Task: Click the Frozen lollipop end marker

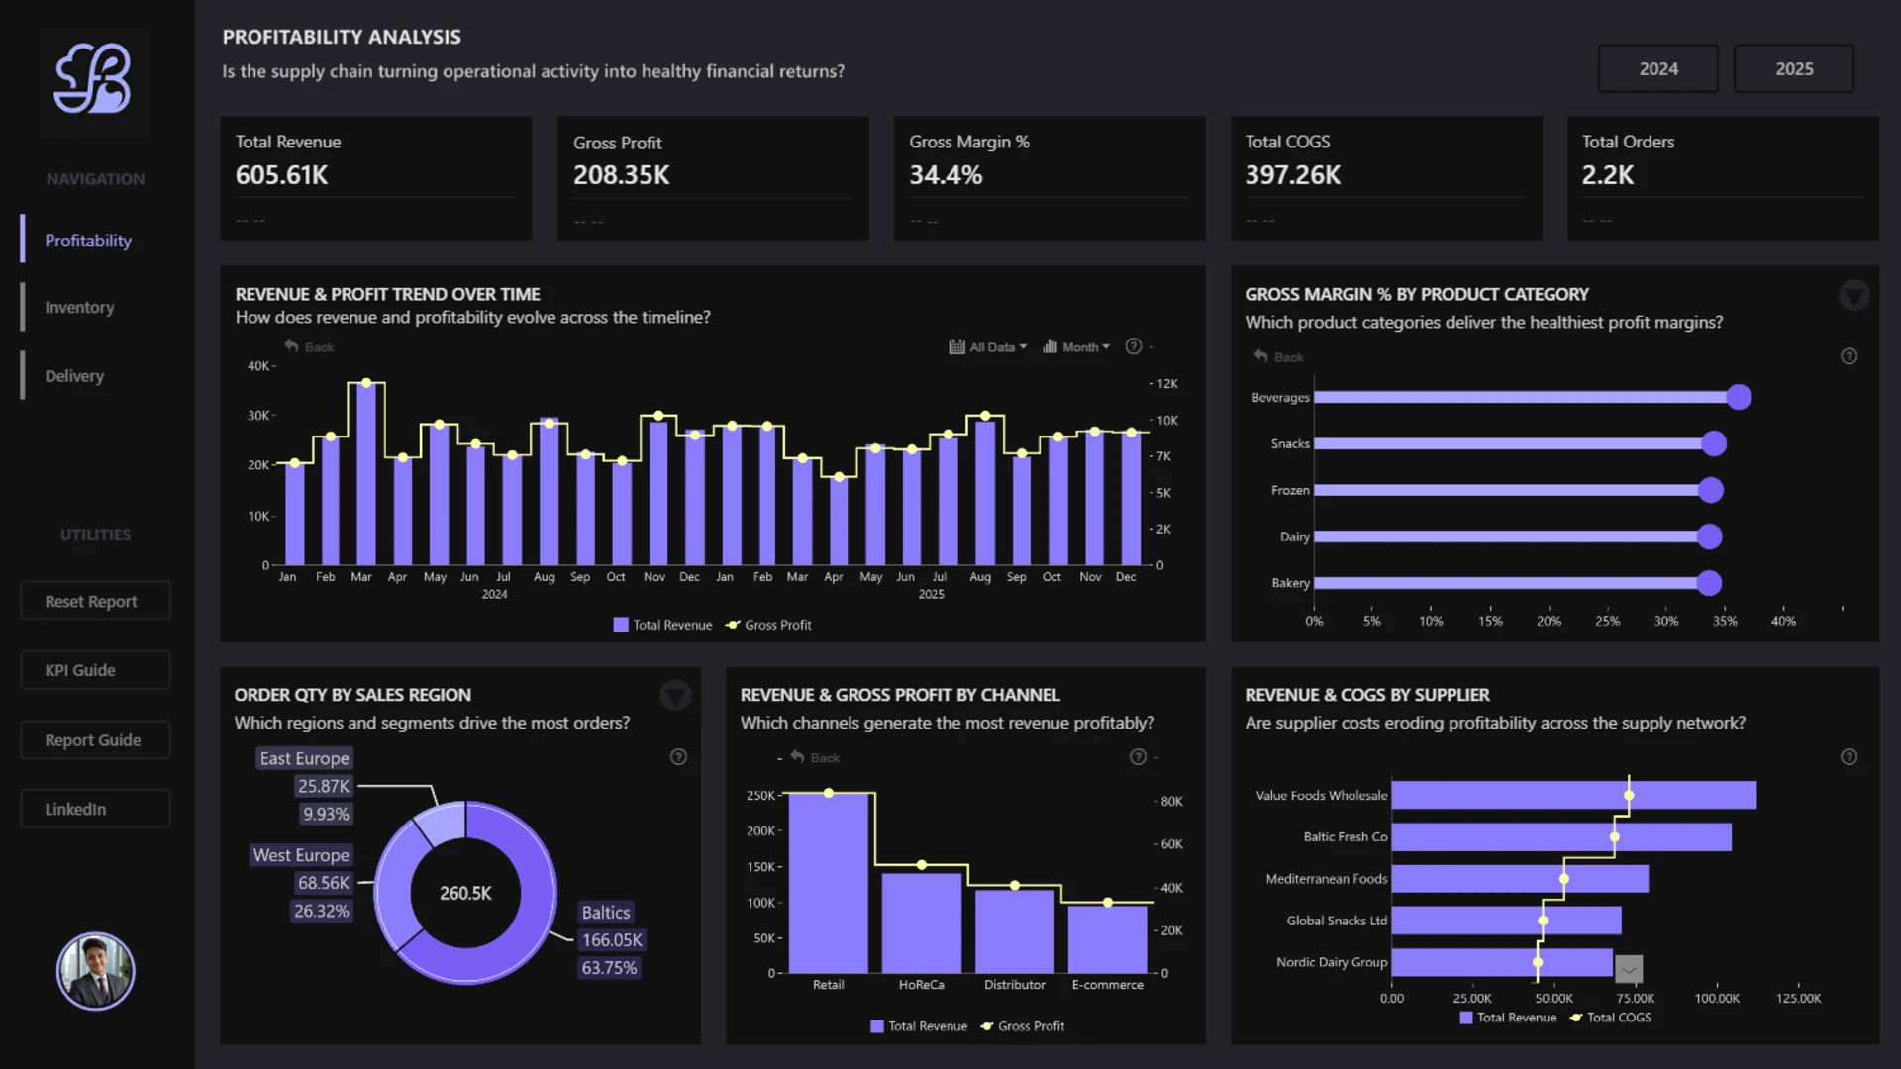Action: [1710, 490]
